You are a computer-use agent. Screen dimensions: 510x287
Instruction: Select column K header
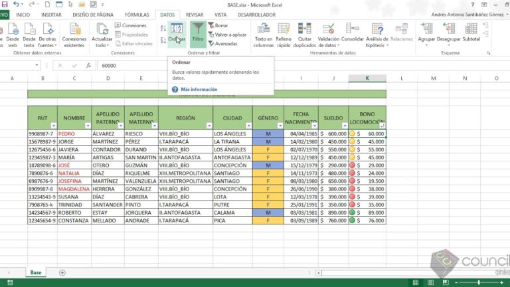pyautogui.click(x=367, y=78)
